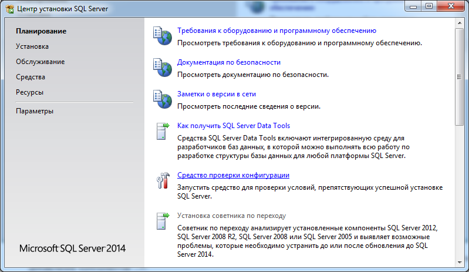The image size is (469, 272).
Task: Click the Как получить SQL Server Data Tools link
Action: tap(233, 126)
